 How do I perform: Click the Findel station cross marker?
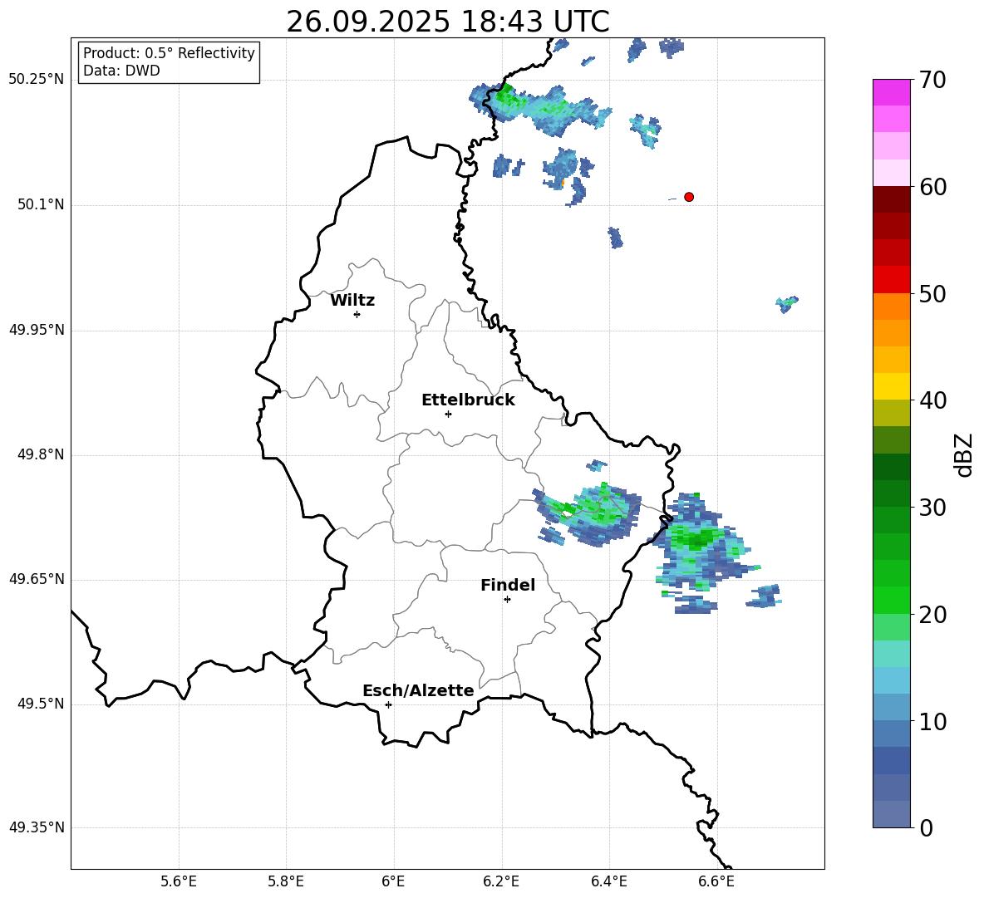click(x=507, y=600)
